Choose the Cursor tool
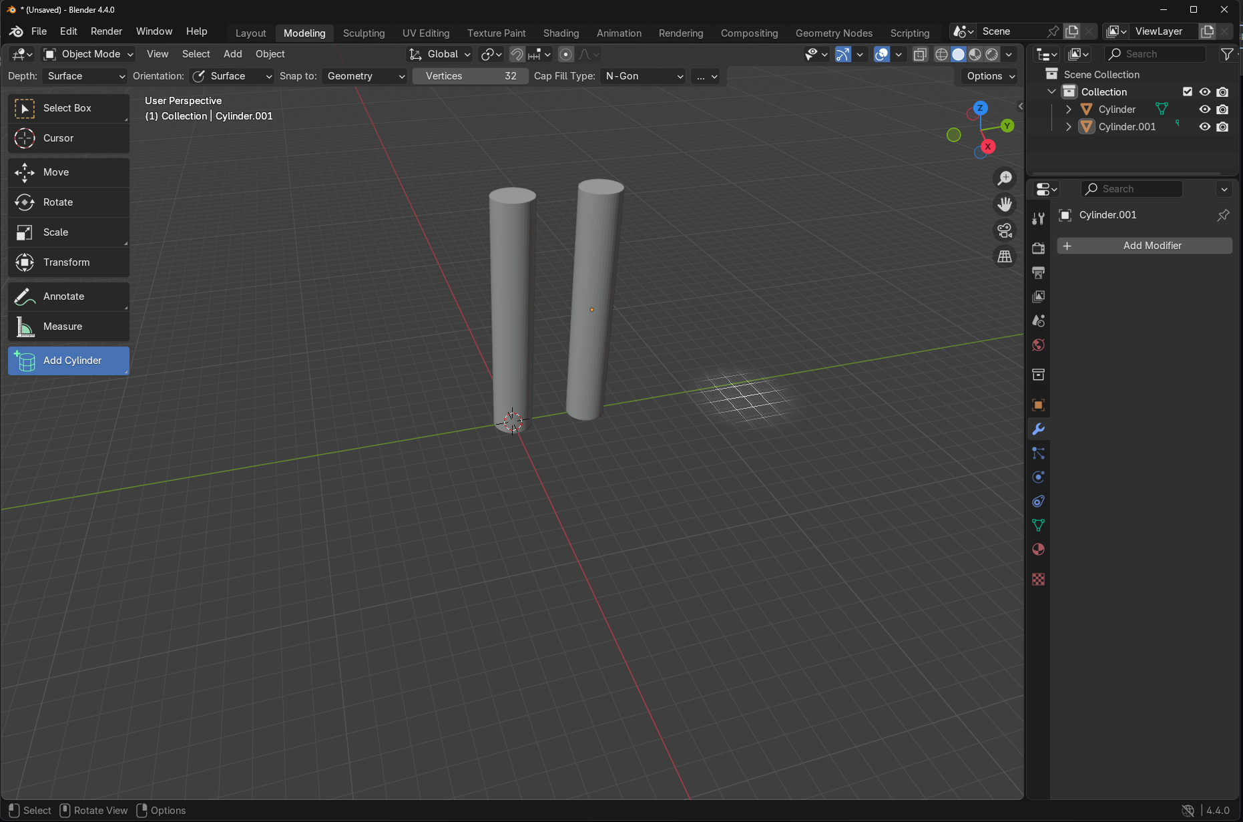 pos(68,138)
